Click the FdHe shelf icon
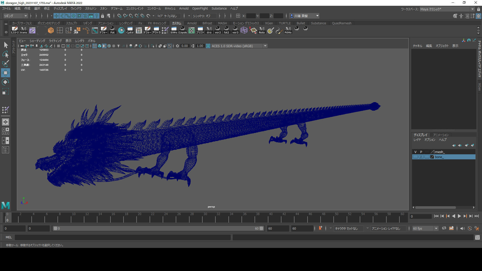 288,30
